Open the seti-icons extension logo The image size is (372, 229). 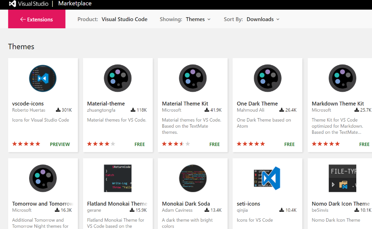pos(268,178)
